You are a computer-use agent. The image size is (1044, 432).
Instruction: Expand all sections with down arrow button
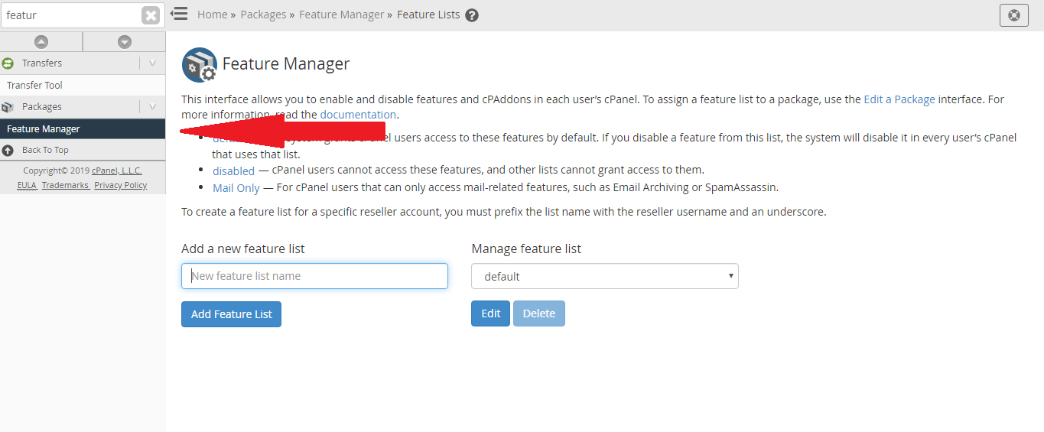pos(125,42)
